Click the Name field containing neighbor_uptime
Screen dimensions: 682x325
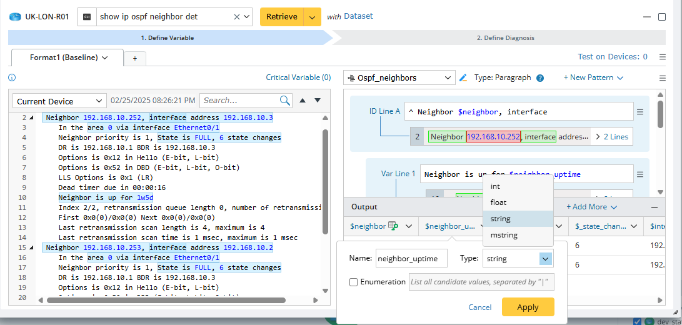pyautogui.click(x=411, y=259)
